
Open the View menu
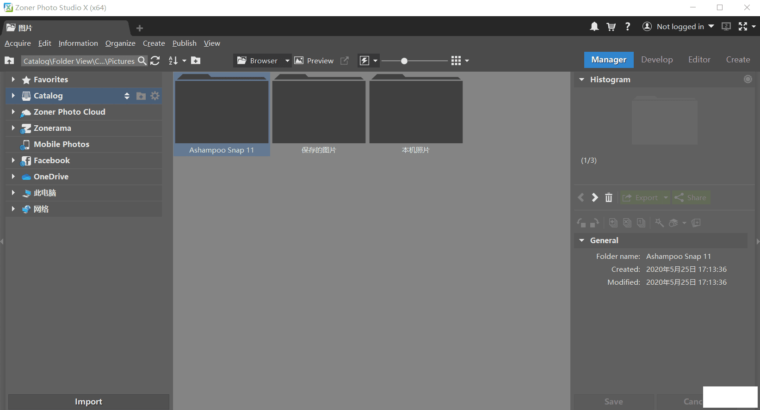click(x=212, y=43)
